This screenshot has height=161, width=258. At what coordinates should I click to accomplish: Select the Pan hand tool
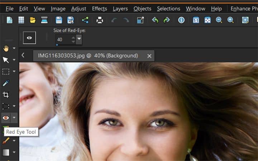[x=6, y=48]
